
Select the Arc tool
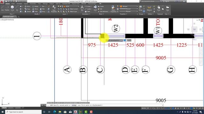[x=17, y=8]
